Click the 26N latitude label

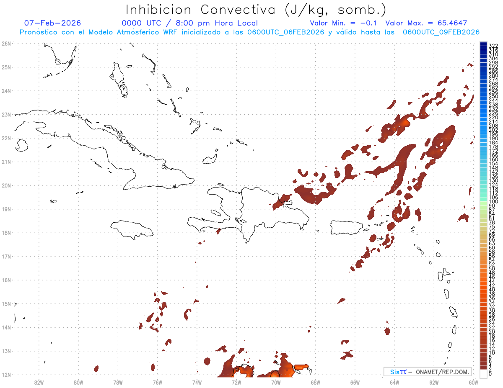[x=6, y=44]
